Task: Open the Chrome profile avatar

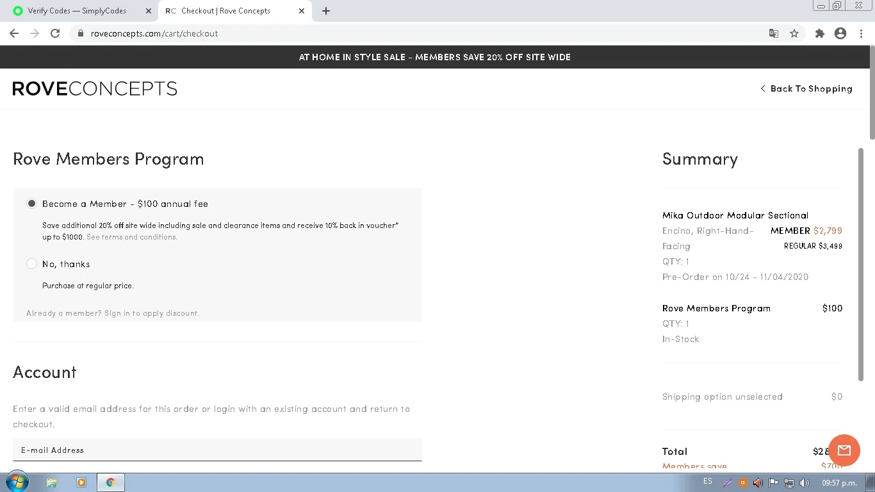Action: pyautogui.click(x=840, y=33)
